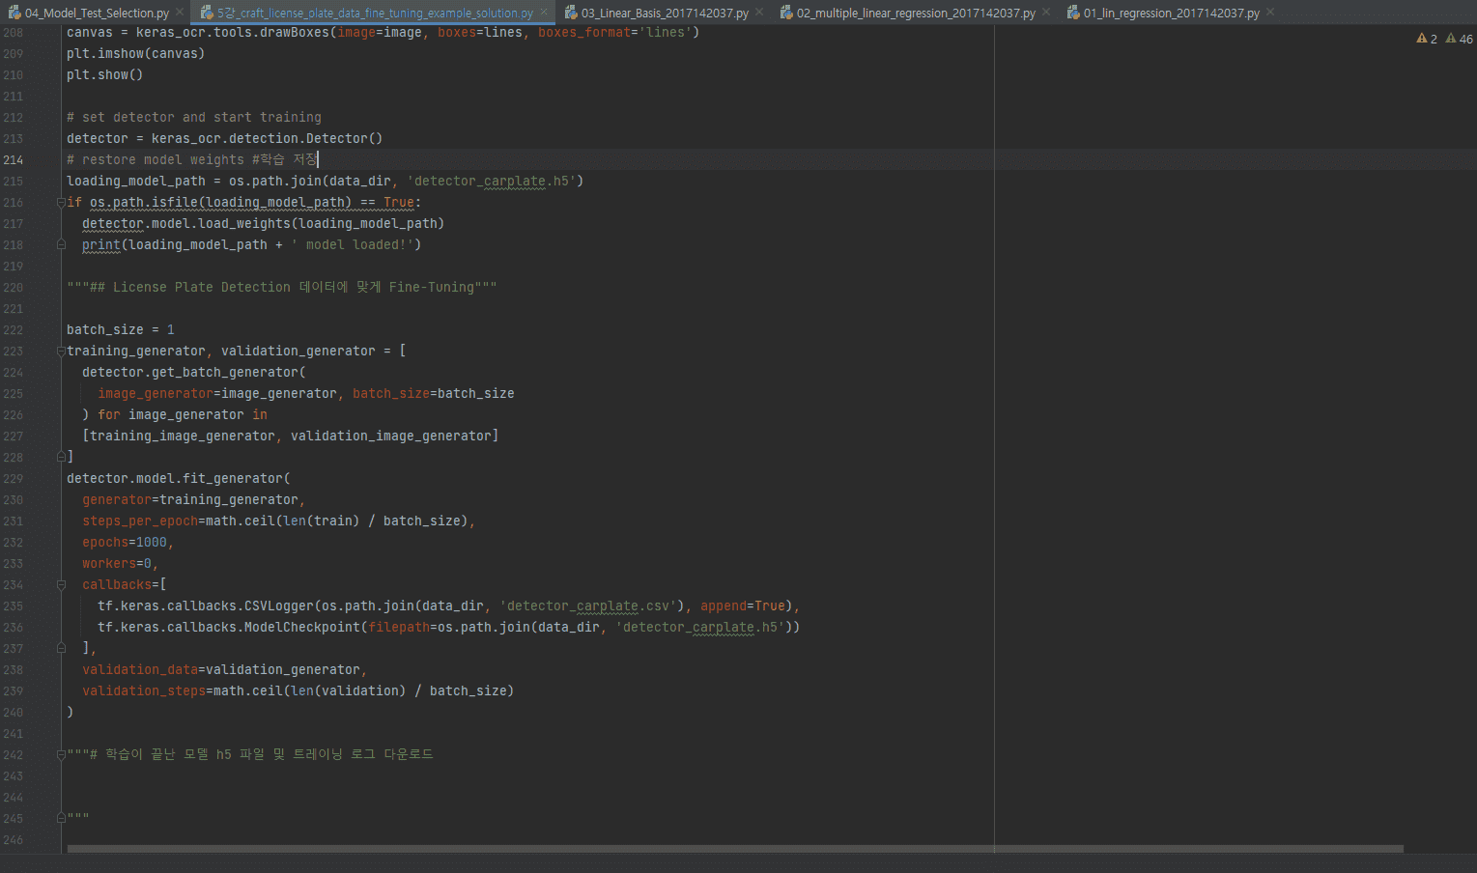Image resolution: width=1477 pixels, height=873 pixels.
Task: Switch to 03_Linear_Basis_2017142037.py tab
Action: 665,14
